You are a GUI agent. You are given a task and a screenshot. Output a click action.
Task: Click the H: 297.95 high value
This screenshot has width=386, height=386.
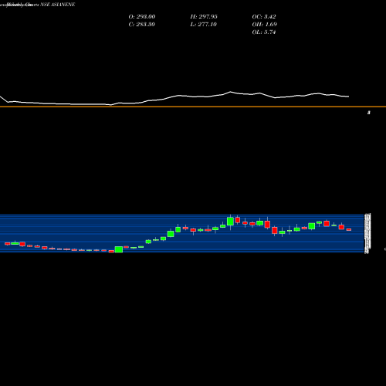click(x=204, y=17)
